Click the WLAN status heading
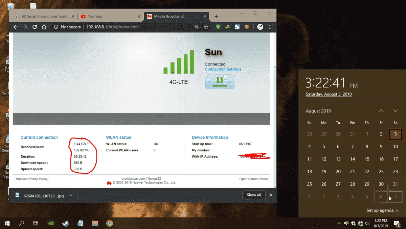This screenshot has height=229, width=406. [119, 137]
